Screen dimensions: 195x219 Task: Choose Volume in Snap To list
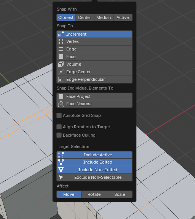coord(94,64)
